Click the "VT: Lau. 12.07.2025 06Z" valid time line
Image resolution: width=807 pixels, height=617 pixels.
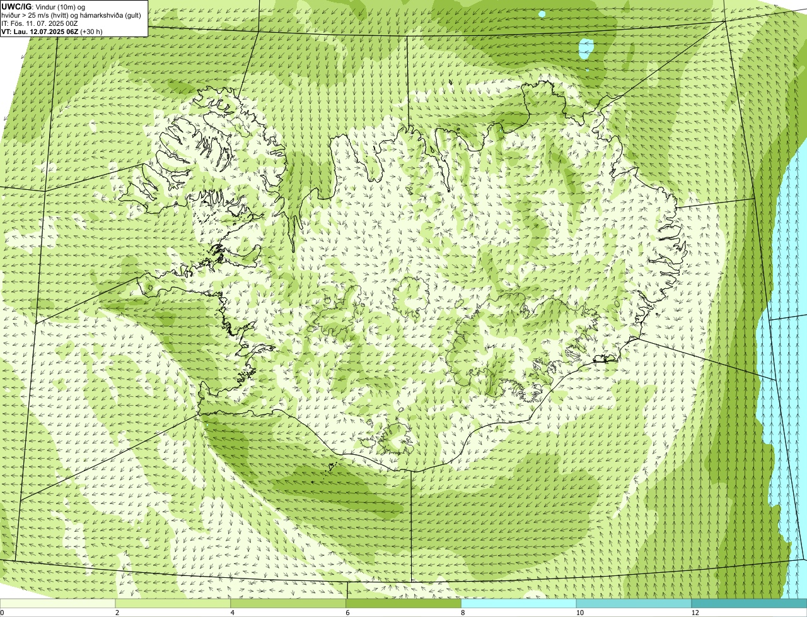[52, 31]
